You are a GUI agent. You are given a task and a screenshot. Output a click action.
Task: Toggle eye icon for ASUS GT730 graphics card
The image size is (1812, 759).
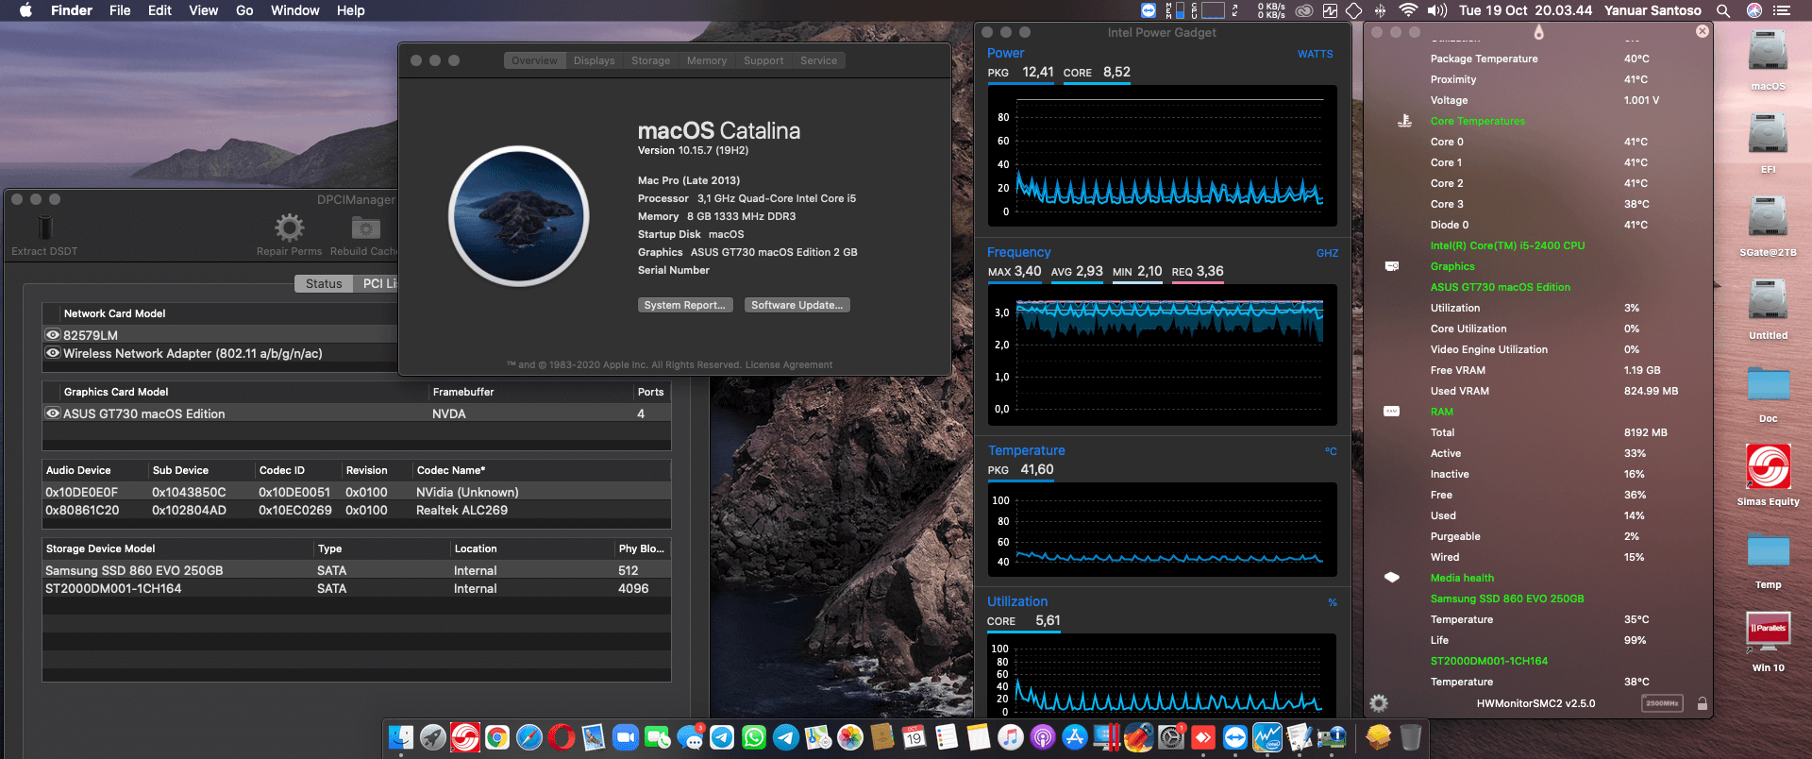(x=53, y=413)
